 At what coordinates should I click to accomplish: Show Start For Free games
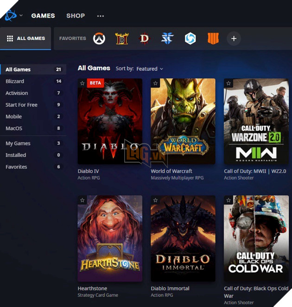[33, 105]
